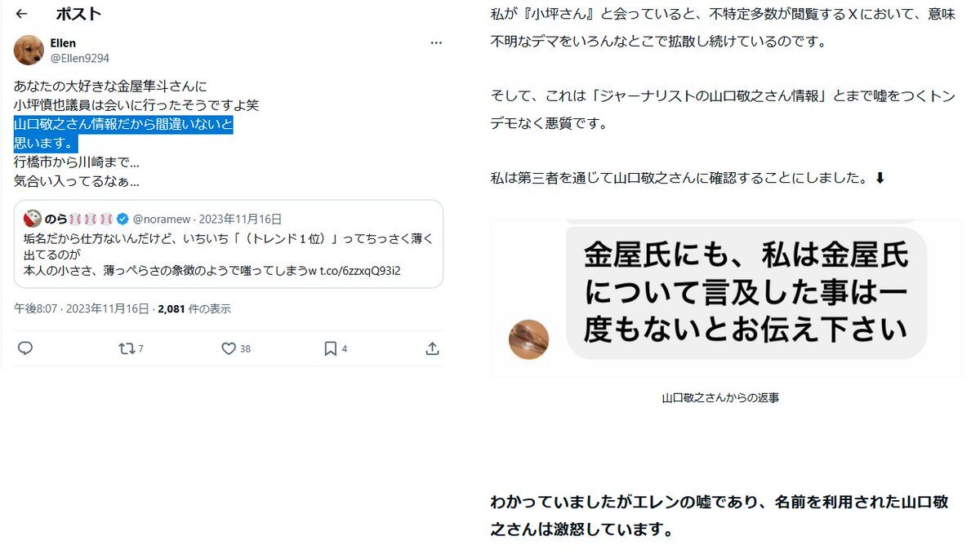Viewport: 980px width, 554px height.
Task: Click the verified badge next to のら
Action: 122,219
